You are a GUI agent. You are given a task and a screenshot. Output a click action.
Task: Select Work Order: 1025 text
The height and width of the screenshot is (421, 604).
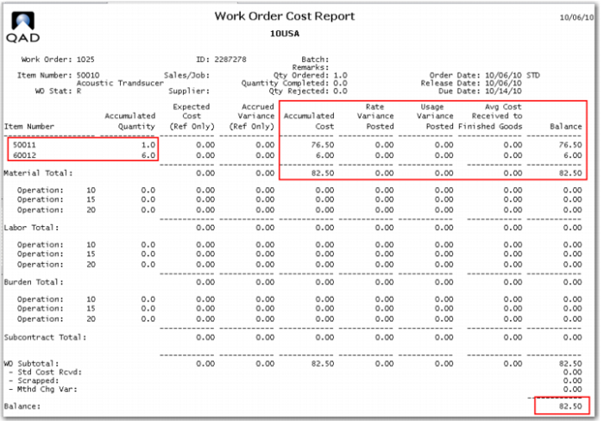[x=58, y=60]
